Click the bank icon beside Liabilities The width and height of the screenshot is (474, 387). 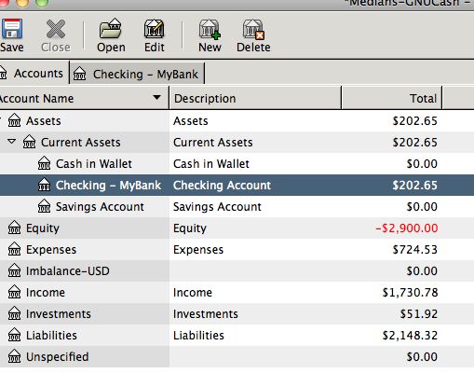tap(14, 335)
